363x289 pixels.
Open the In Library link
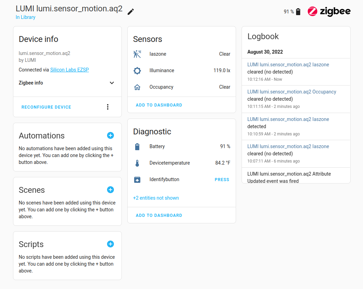click(x=25, y=17)
